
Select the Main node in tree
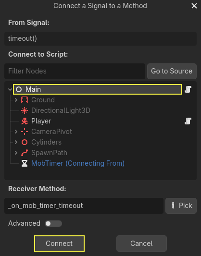pos(98,89)
